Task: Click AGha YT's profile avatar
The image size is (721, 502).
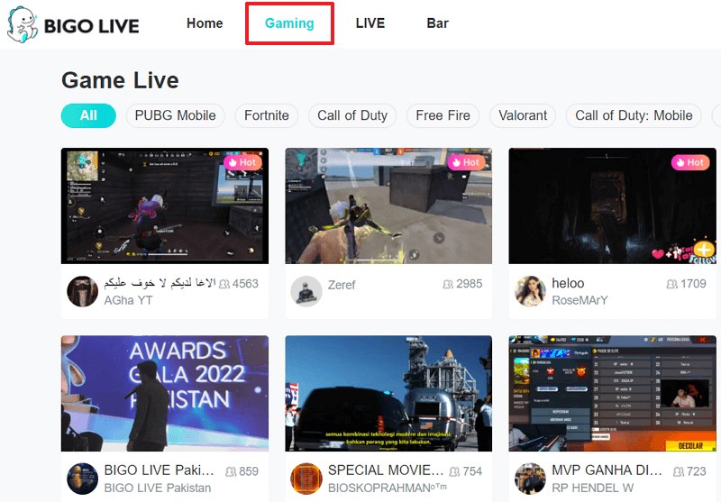Action: coord(82,291)
